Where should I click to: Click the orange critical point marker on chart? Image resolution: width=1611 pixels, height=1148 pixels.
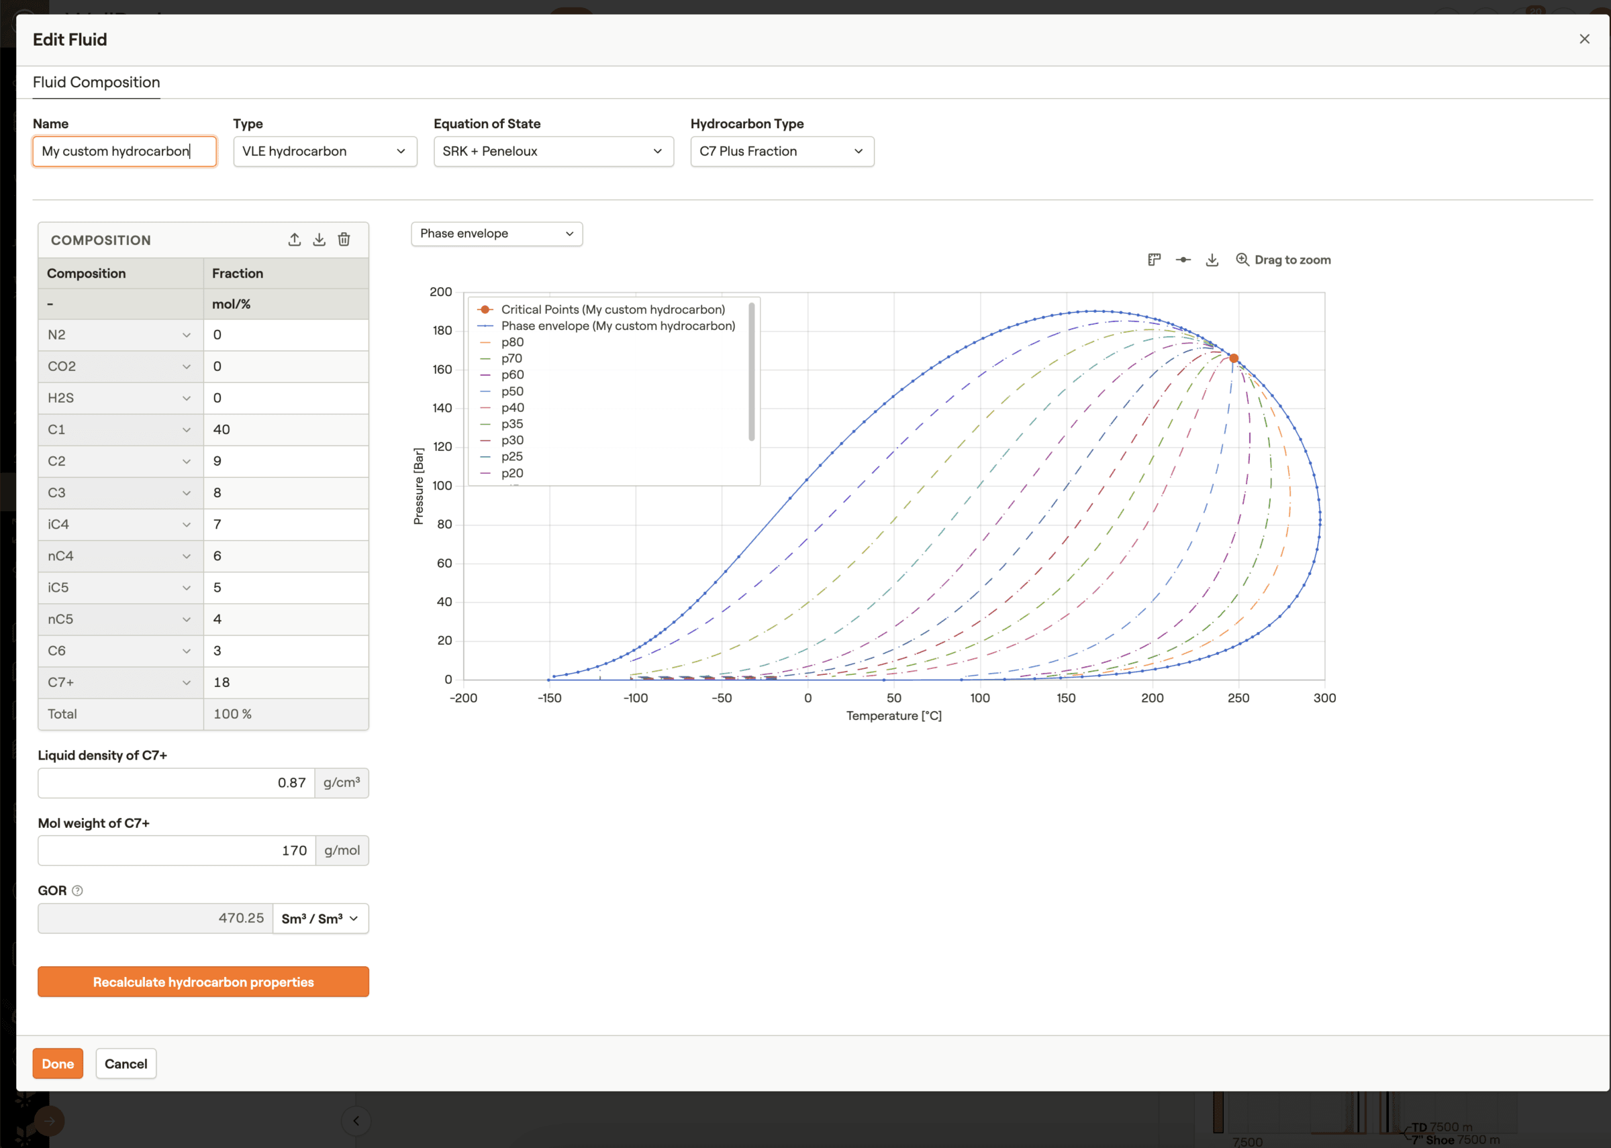1233,358
